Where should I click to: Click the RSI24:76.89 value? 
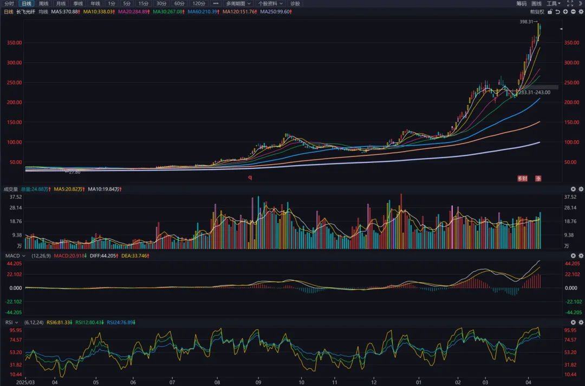121,322
